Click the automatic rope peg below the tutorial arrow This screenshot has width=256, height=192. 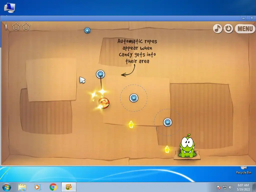[x=134, y=98]
